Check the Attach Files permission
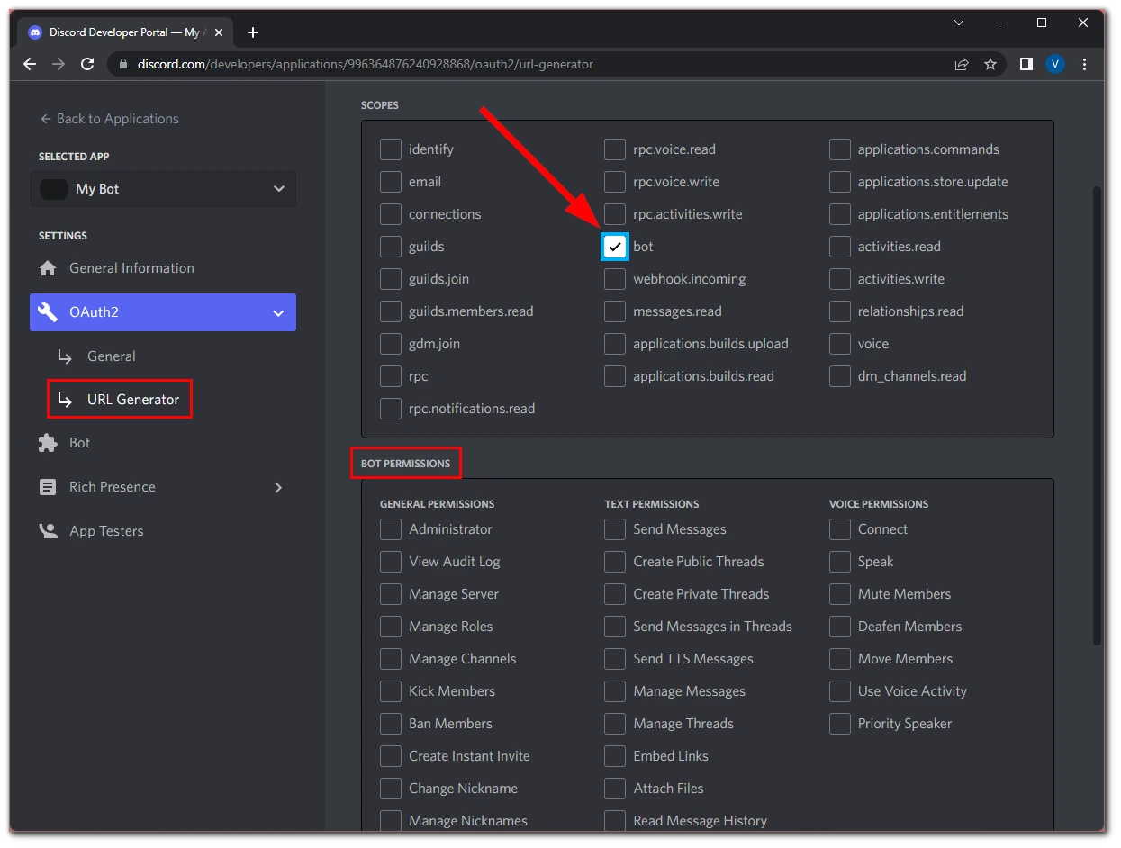 coord(615,789)
